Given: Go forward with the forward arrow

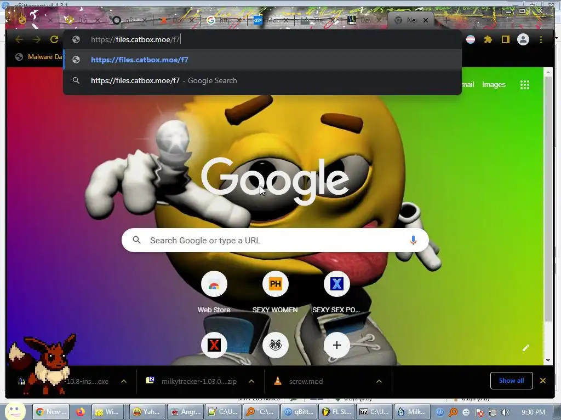Looking at the screenshot, I should (37, 39).
